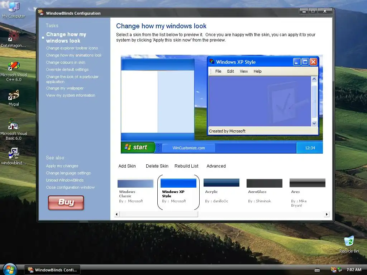The image size is (367, 275).
Task: Click the red Buy button
Action: [x=66, y=203]
